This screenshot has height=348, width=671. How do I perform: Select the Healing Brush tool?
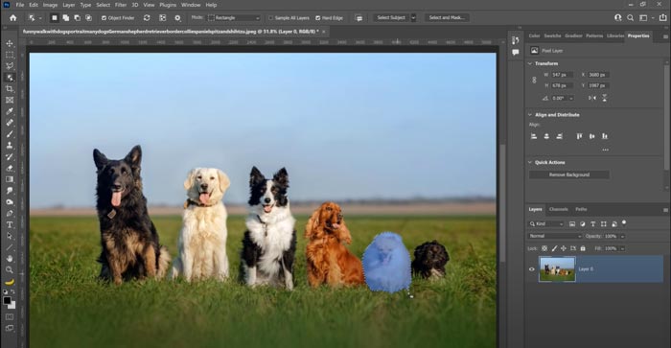coord(10,123)
